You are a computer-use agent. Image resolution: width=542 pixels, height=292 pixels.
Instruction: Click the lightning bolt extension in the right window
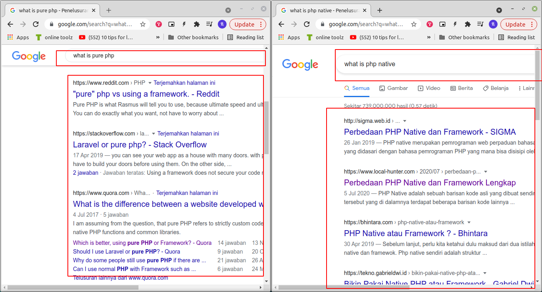[x=455, y=24]
